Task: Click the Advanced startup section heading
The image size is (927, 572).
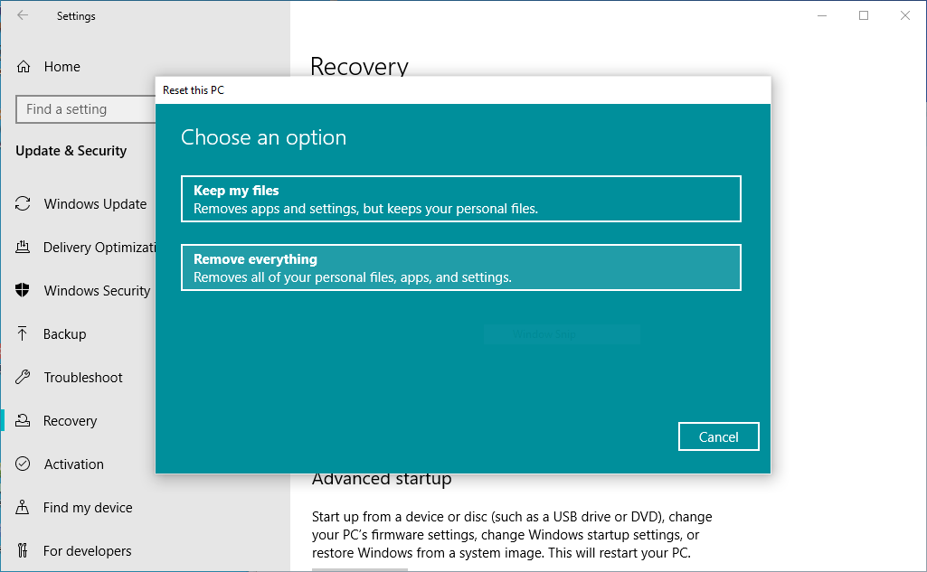Action: [x=381, y=478]
